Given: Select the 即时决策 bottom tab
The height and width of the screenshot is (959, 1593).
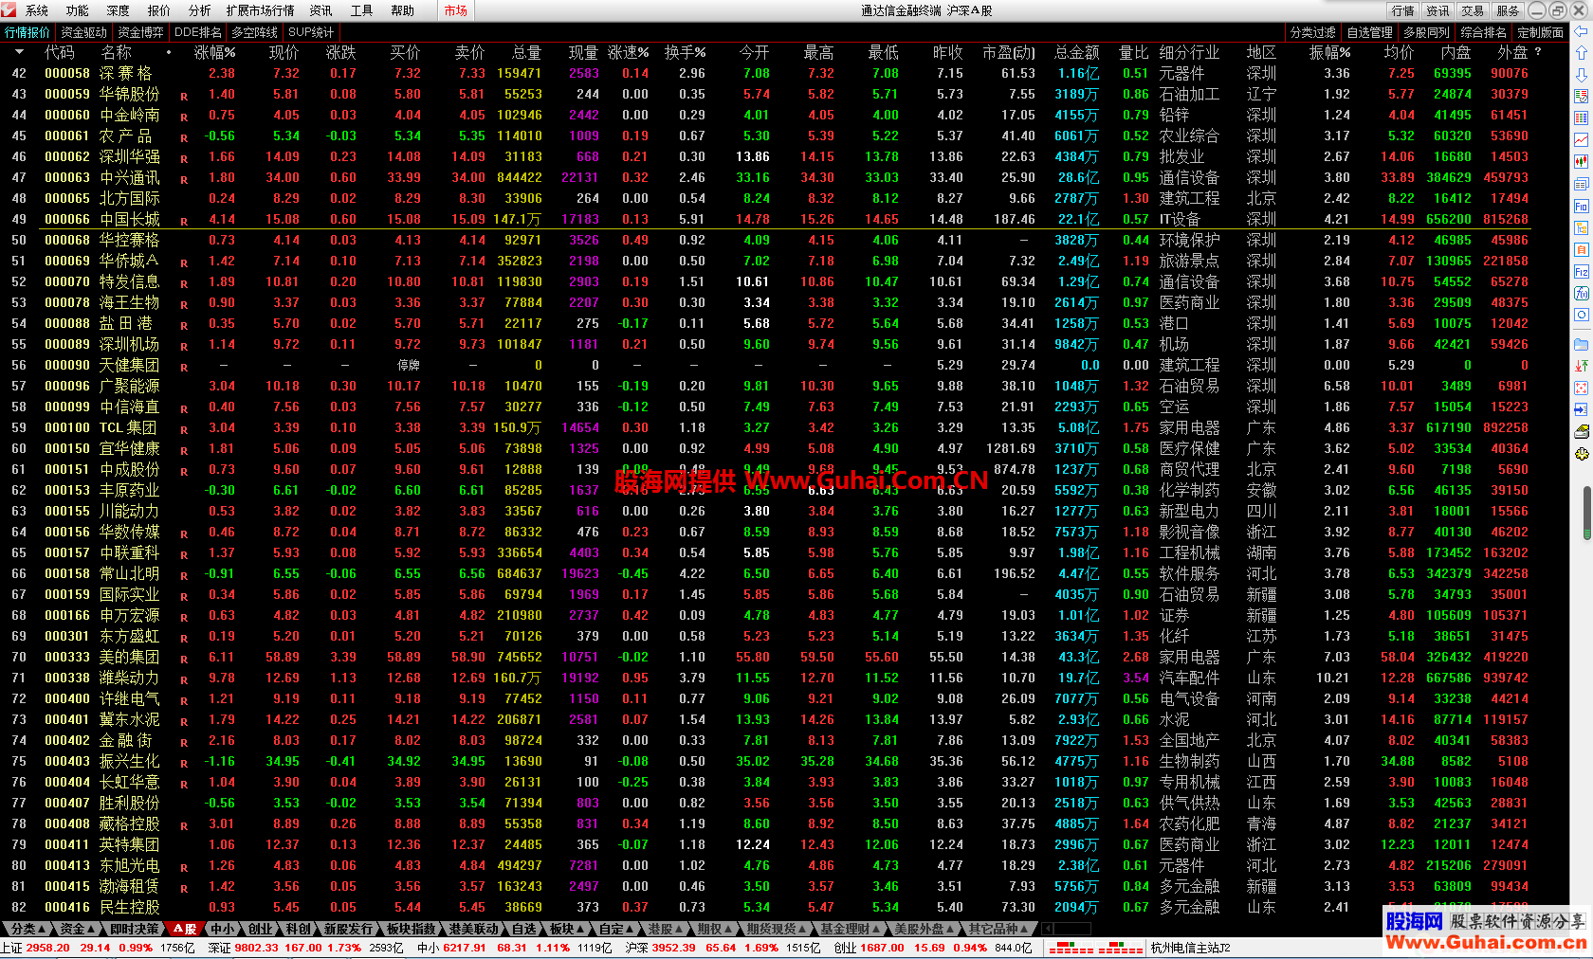Looking at the screenshot, I should tap(134, 929).
